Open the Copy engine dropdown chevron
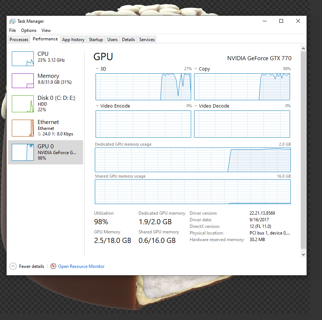 click(196, 69)
